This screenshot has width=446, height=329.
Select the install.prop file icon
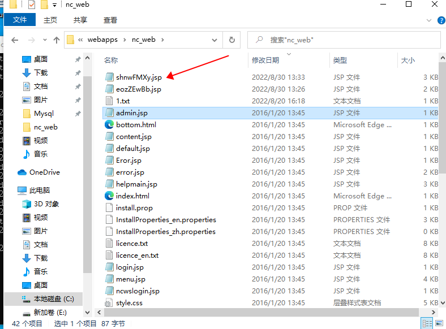point(109,207)
